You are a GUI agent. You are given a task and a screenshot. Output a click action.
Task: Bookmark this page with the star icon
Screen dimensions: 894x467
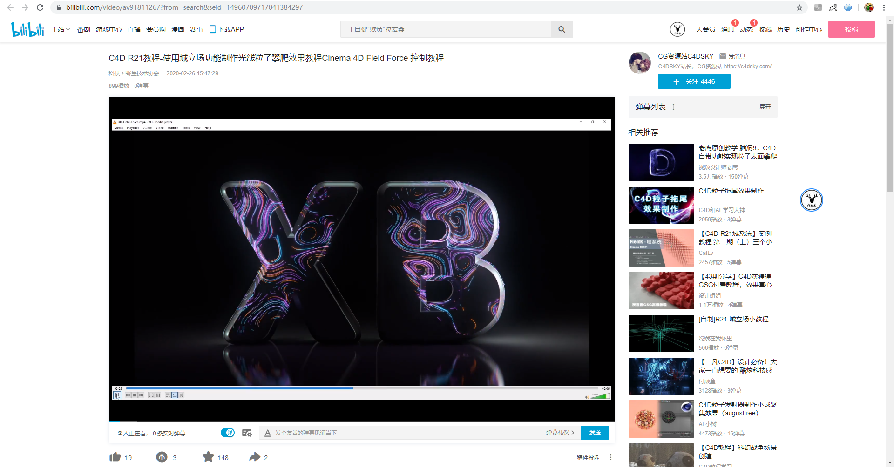[799, 7]
